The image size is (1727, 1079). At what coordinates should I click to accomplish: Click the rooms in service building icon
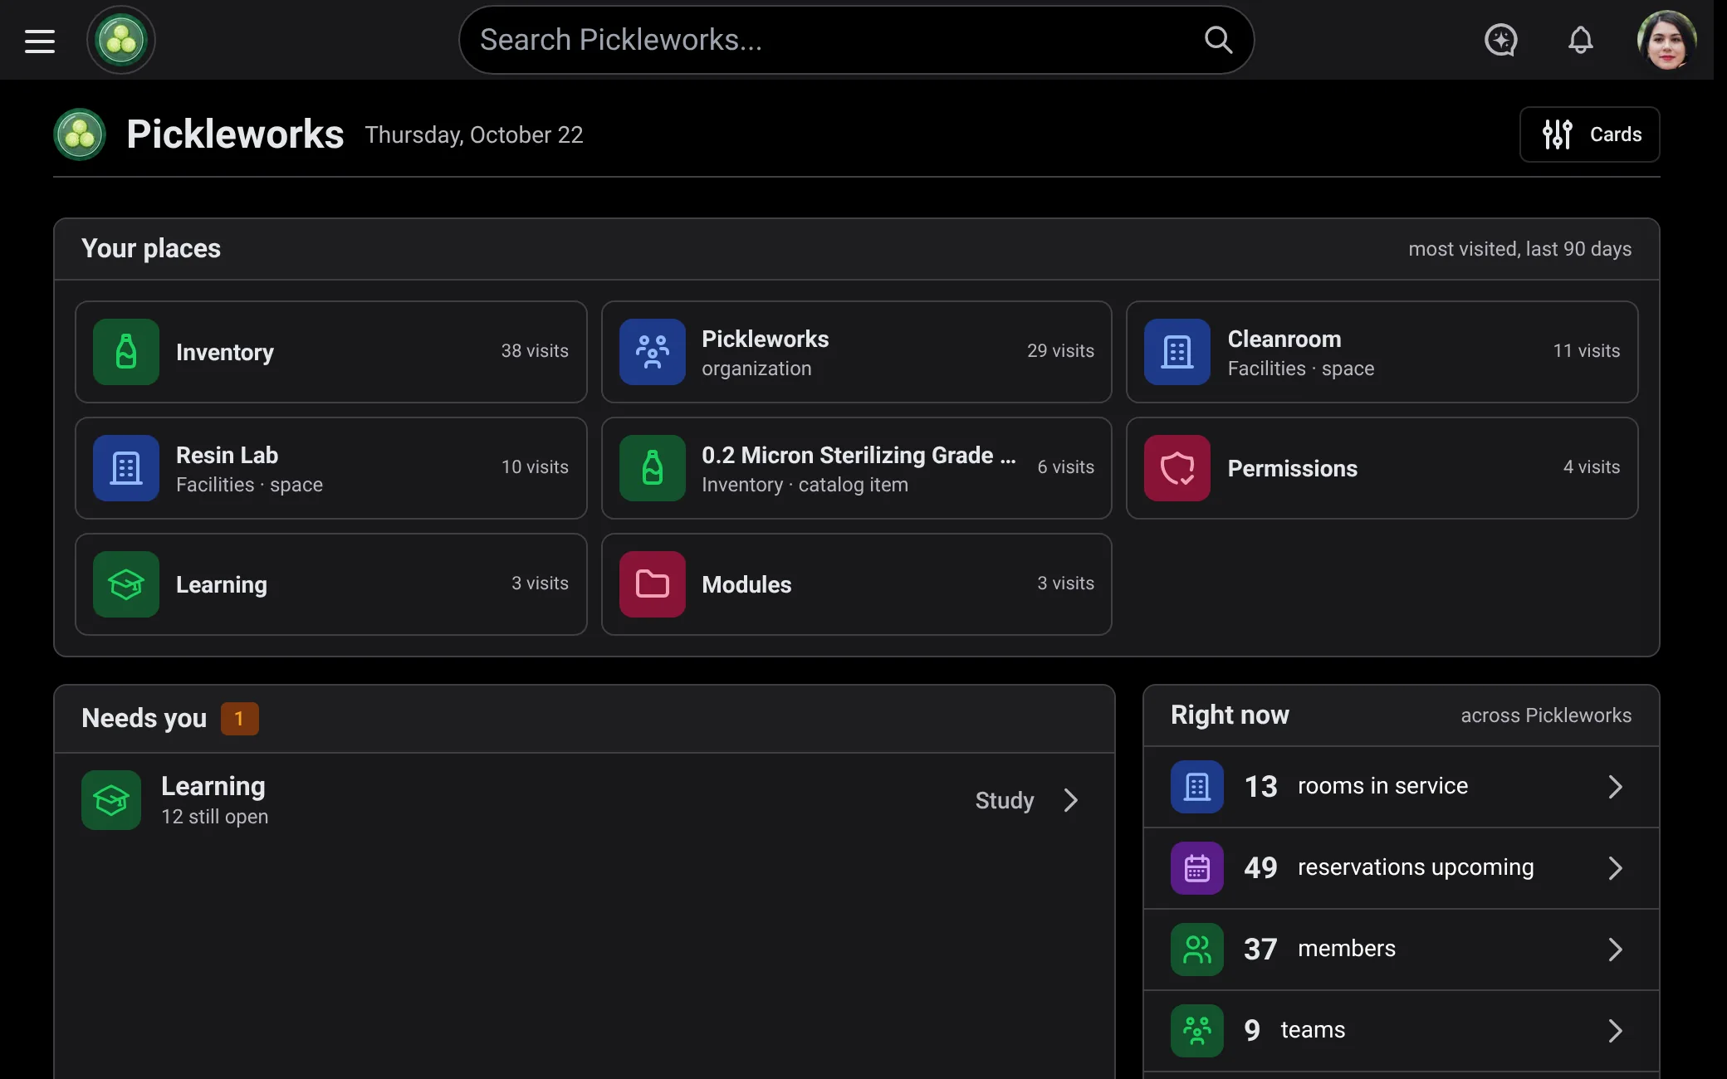pyautogui.click(x=1197, y=787)
